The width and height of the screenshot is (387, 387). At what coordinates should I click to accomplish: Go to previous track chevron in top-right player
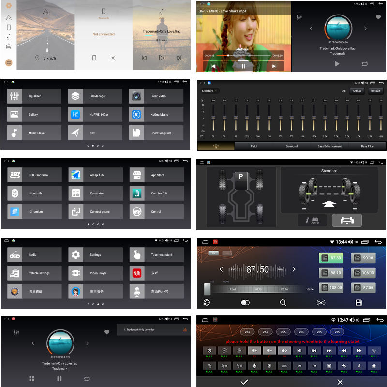click(x=311, y=29)
